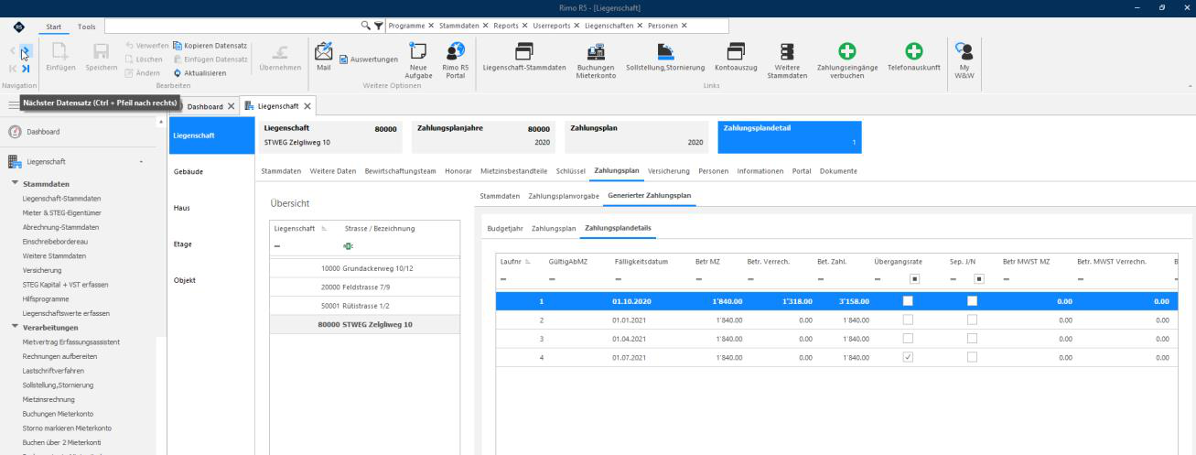Open Laufnr filter operator
The image size is (1196, 455).
tap(504, 279)
